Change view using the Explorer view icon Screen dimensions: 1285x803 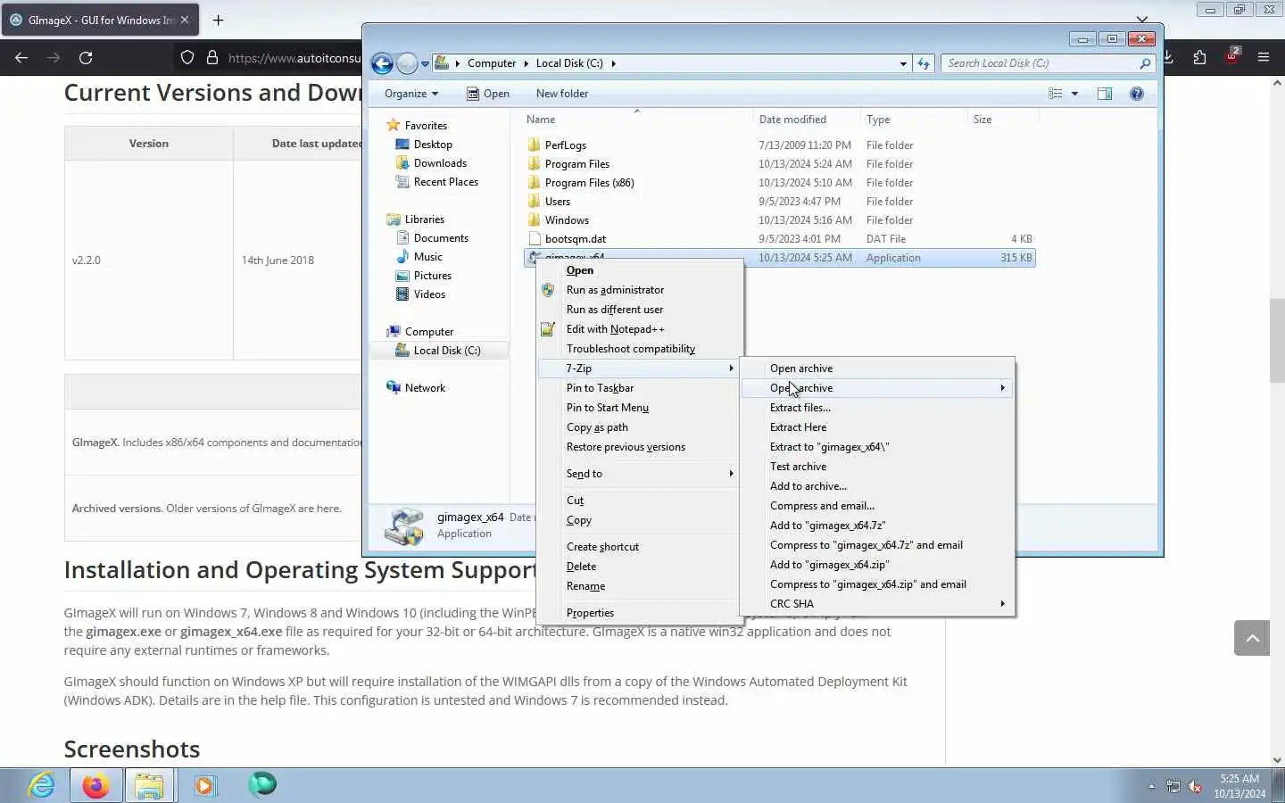[1056, 94]
